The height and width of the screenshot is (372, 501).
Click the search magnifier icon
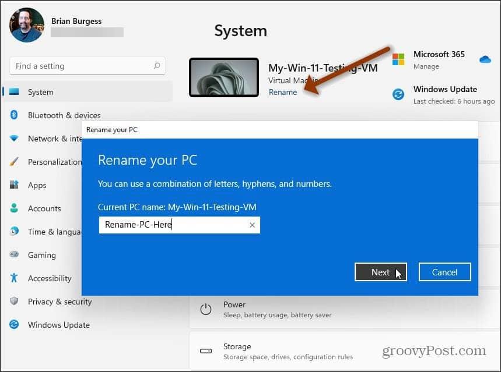pos(157,66)
